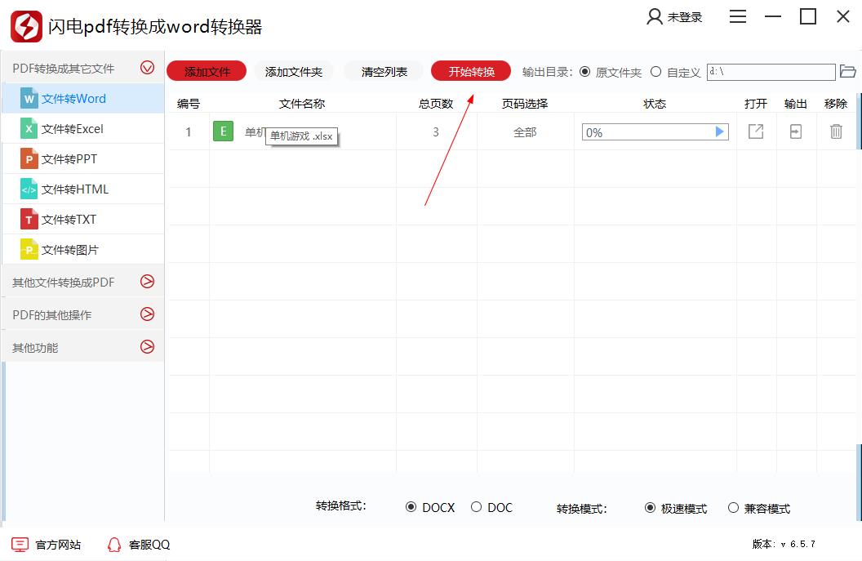The height and width of the screenshot is (561, 862).
Task: Click the PDF的其他操作 section header text
Action: coord(52,314)
